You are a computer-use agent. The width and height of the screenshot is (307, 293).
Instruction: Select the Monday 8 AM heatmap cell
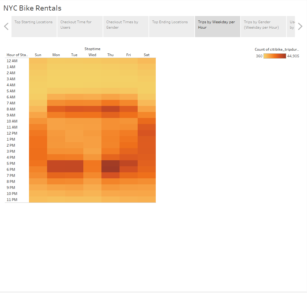pyautogui.click(x=56, y=109)
